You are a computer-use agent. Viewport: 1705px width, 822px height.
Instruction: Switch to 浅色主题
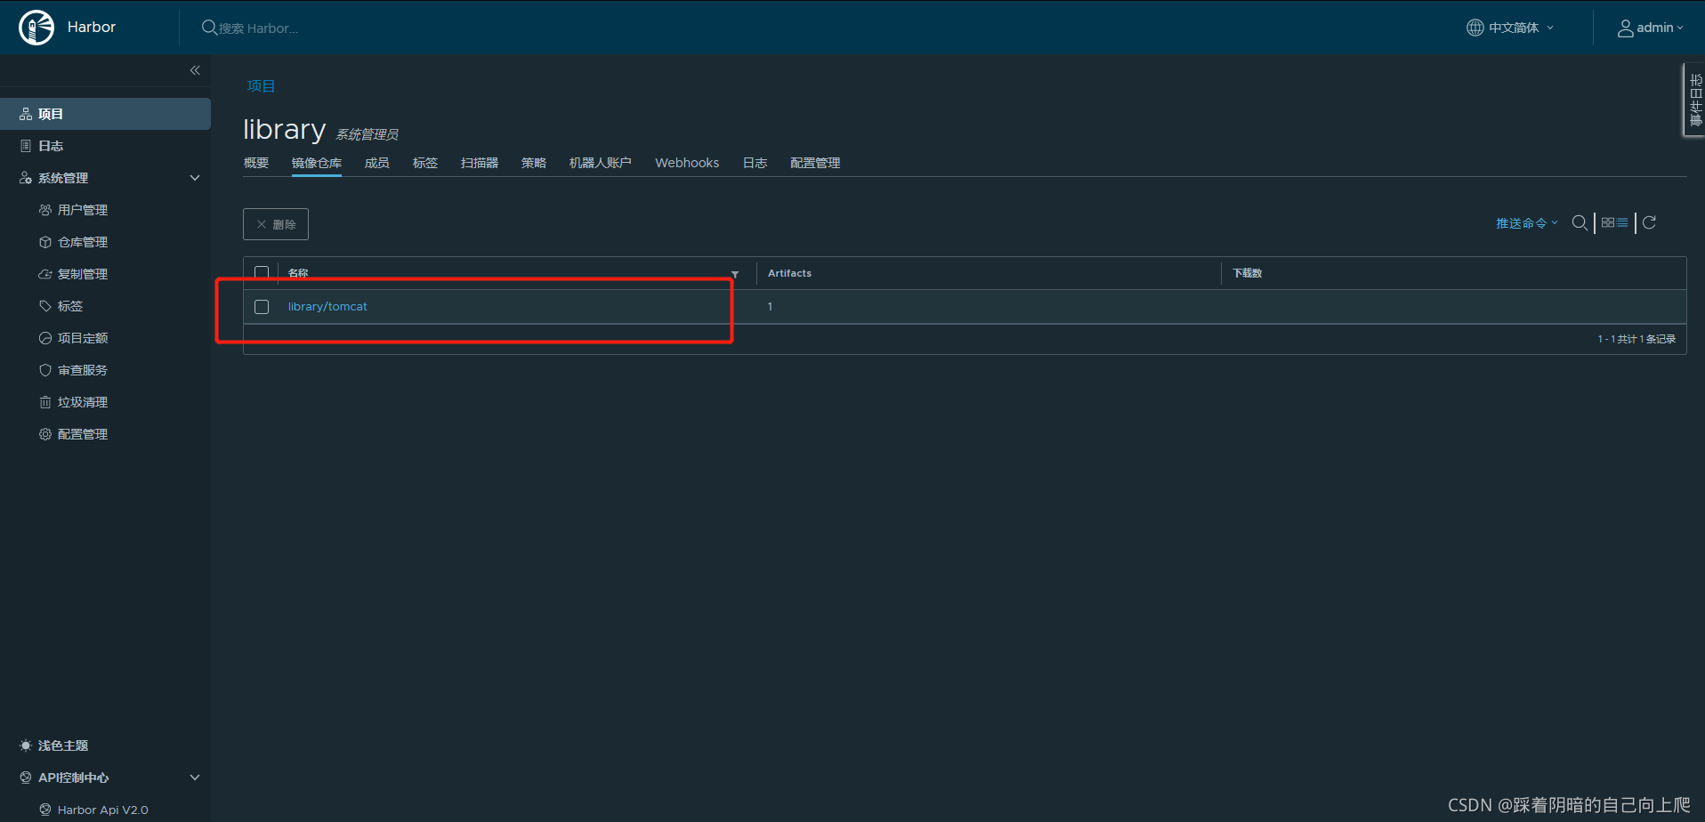point(63,745)
